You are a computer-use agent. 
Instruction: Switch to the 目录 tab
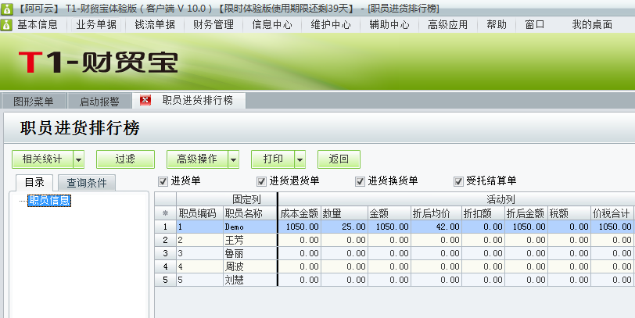[34, 183]
